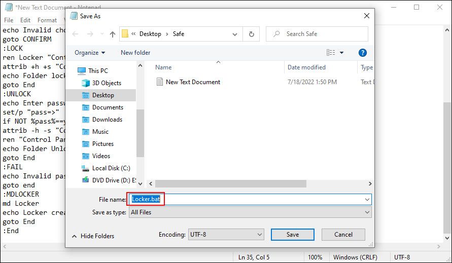Image resolution: width=452 pixels, height=263 pixels.
Task: Open Pictures folder in sidebar
Action: (x=102, y=144)
